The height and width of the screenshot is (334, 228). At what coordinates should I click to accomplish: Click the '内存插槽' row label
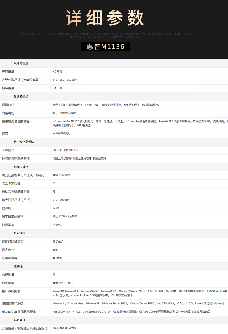pos(8,275)
